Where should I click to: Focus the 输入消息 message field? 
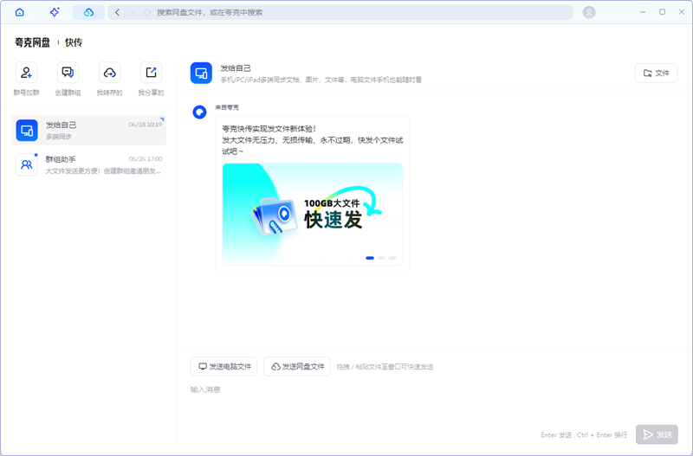tap(433, 401)
